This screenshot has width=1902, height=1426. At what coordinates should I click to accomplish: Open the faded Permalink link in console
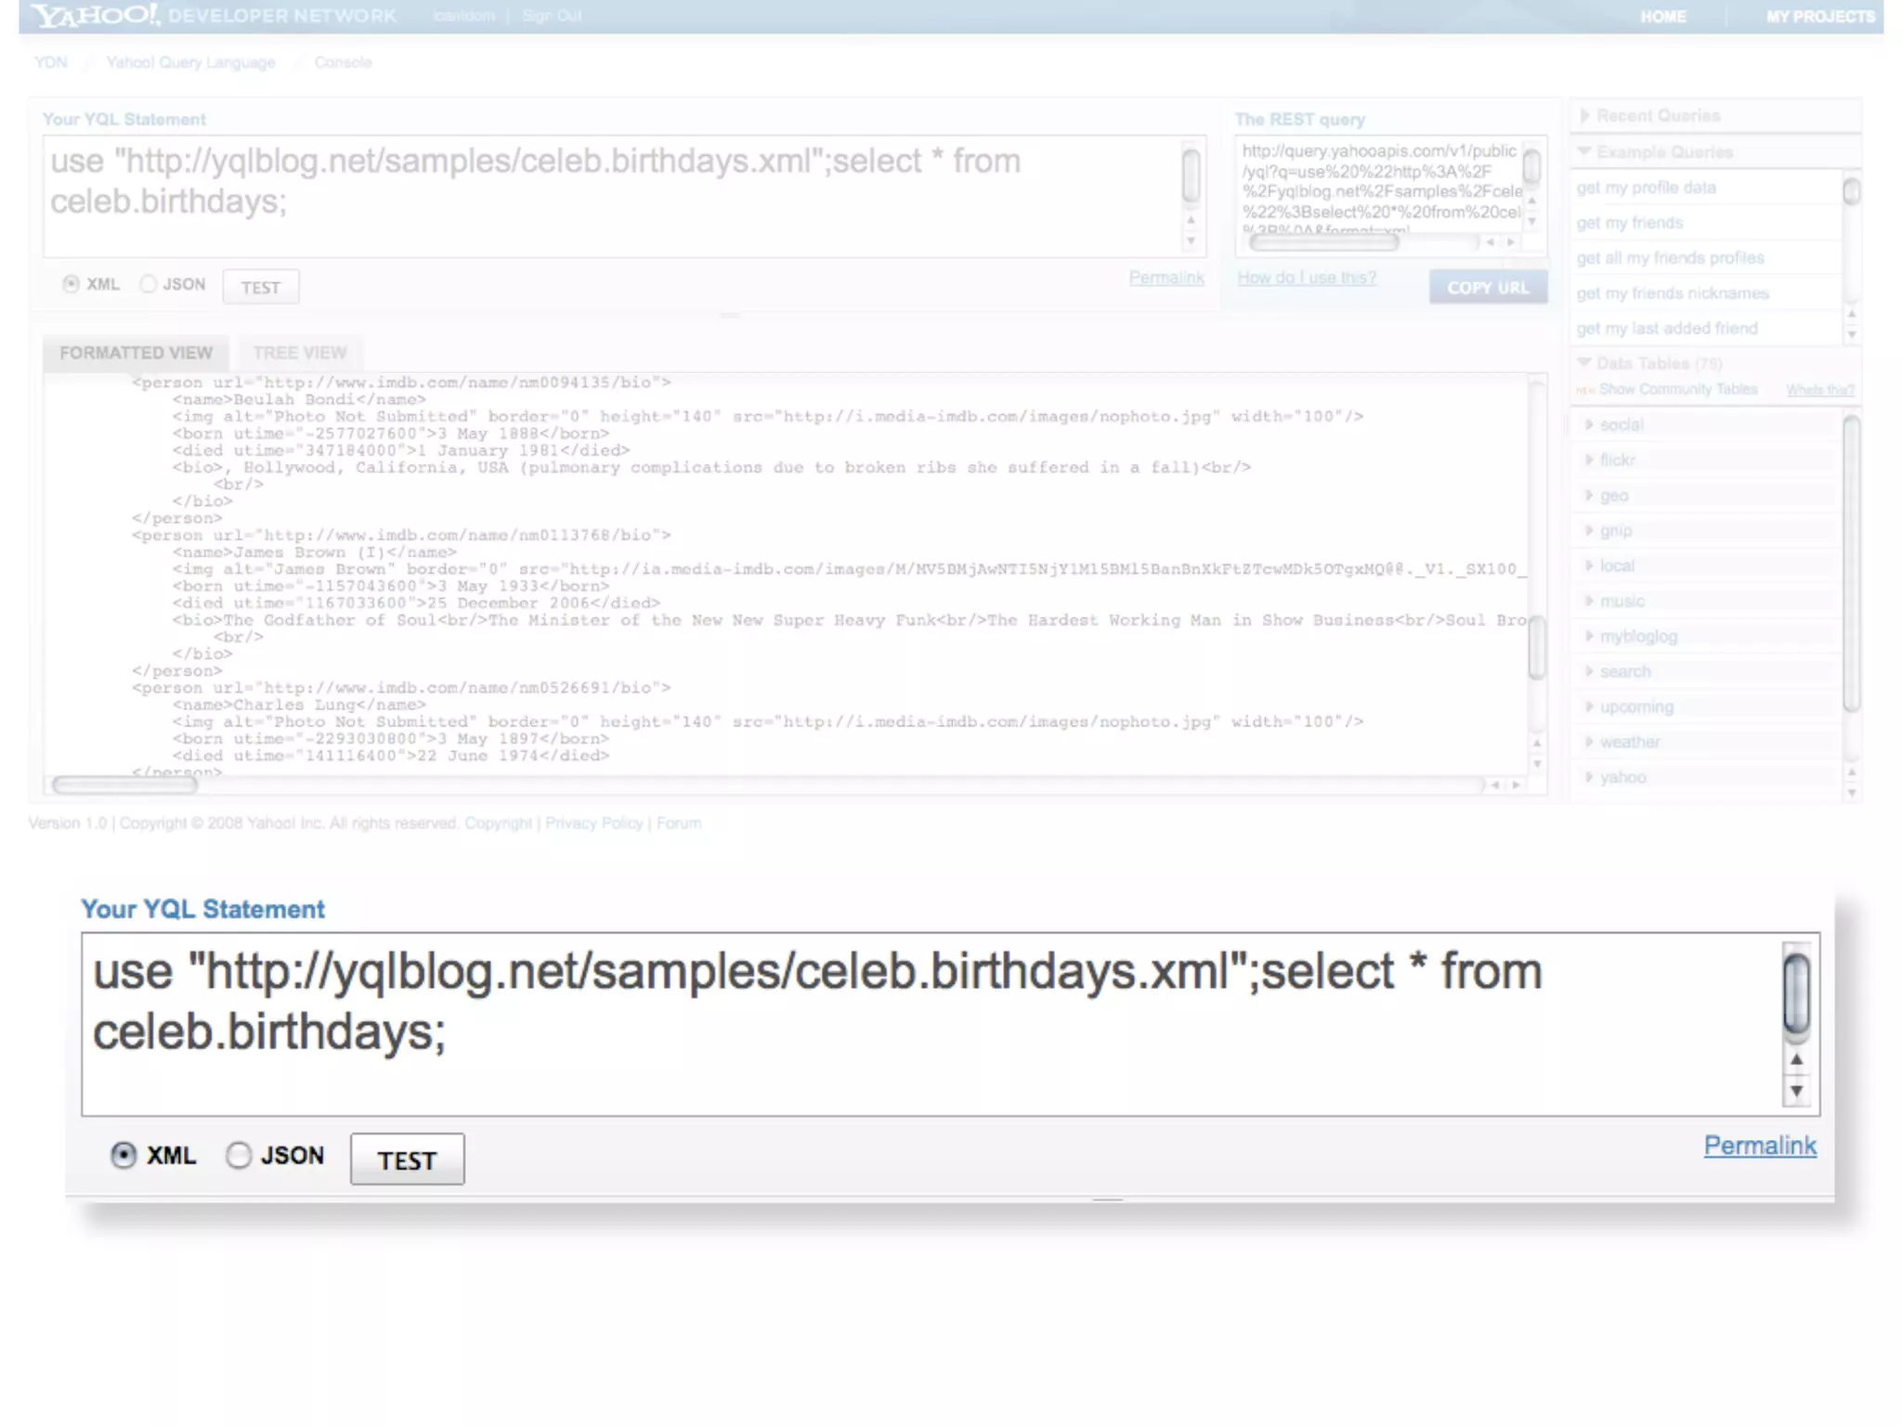click(1166, 278)
